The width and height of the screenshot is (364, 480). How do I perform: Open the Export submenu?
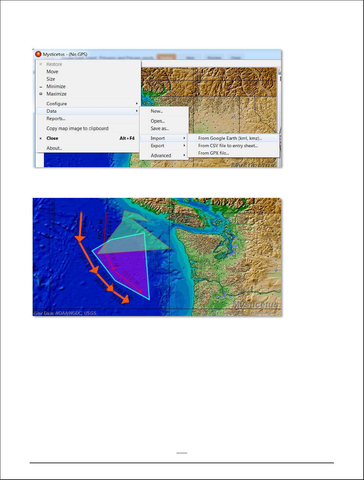coord(164,146)
